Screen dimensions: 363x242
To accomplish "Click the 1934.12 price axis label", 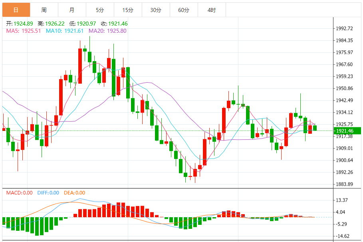I will point(345,112).
